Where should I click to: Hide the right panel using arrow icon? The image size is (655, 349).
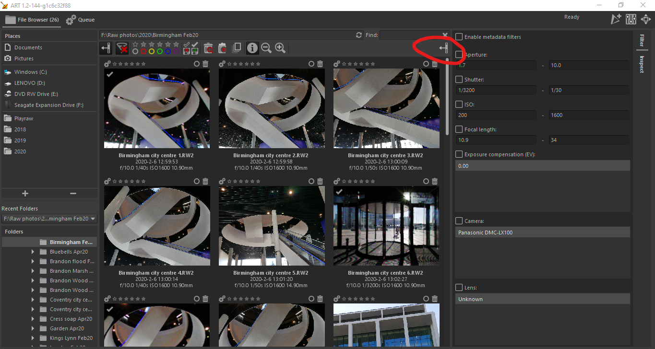[x=443, y=48]
